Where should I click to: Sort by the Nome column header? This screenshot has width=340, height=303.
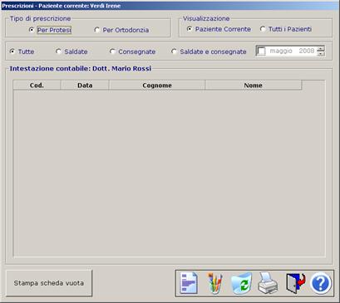click(254, 86)
